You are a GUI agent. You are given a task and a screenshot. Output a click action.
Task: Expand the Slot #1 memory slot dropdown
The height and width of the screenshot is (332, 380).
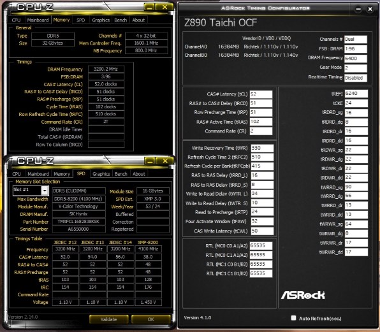coord(45,191)
